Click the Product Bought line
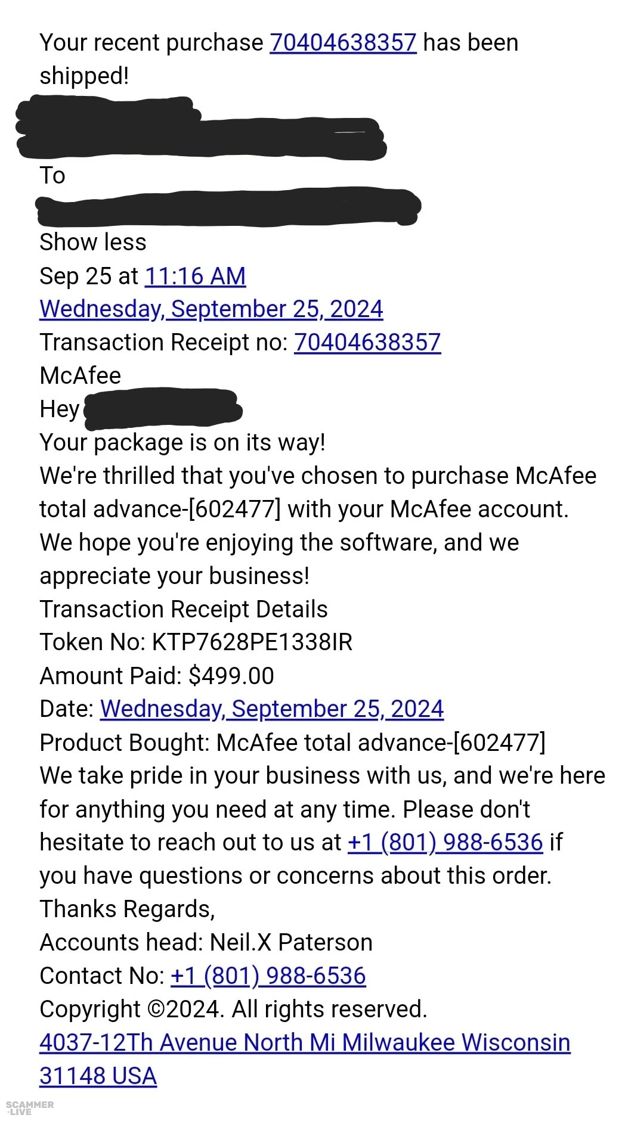This screenshot has width=622, height=1121. 292,743
